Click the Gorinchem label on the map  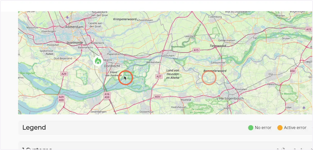168,56
